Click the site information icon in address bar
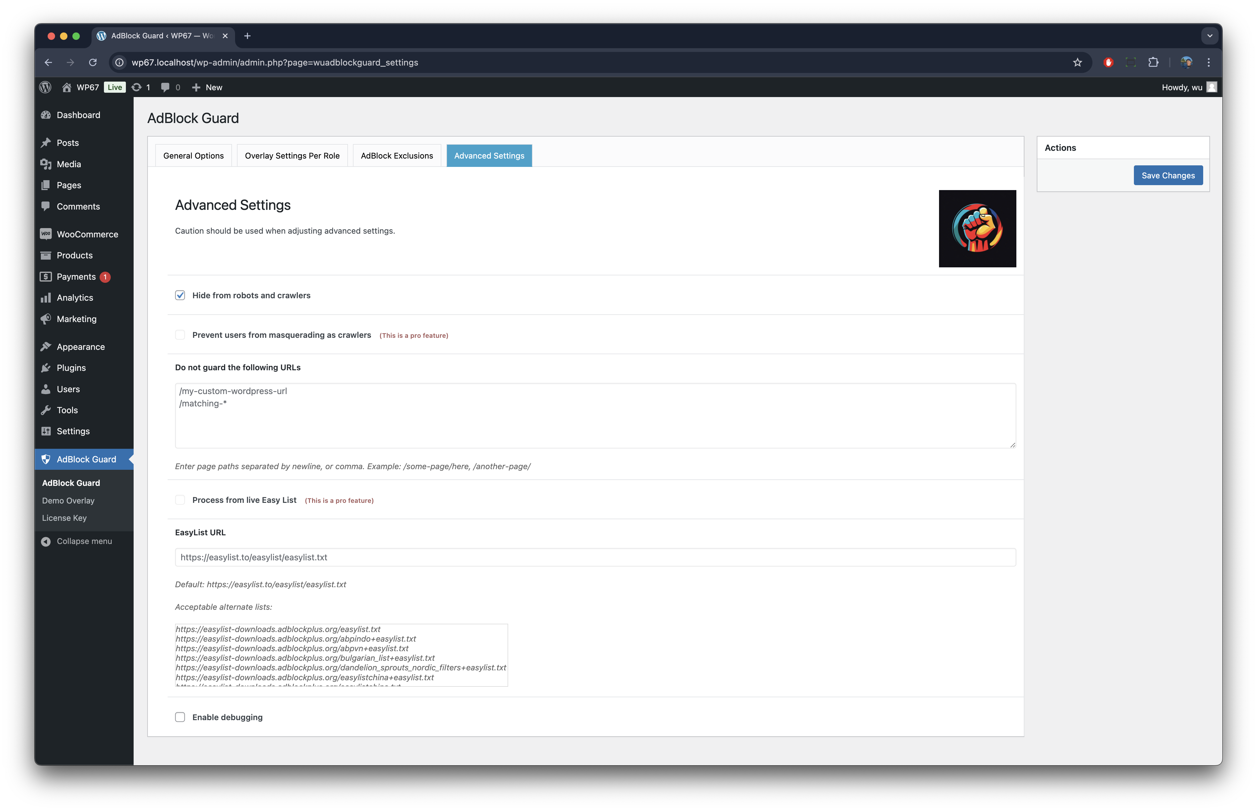1257x811 pixels. point(120,62)
